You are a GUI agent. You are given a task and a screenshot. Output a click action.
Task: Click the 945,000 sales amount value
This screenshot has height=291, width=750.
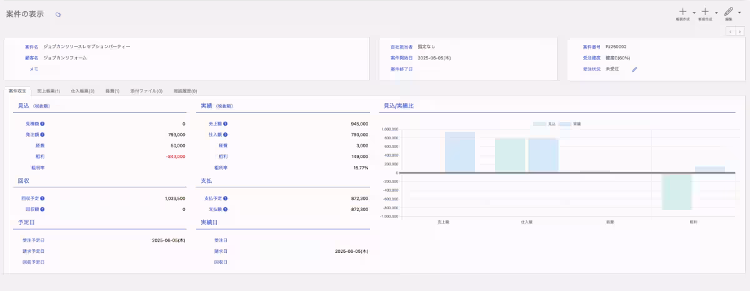click(360, 124)
